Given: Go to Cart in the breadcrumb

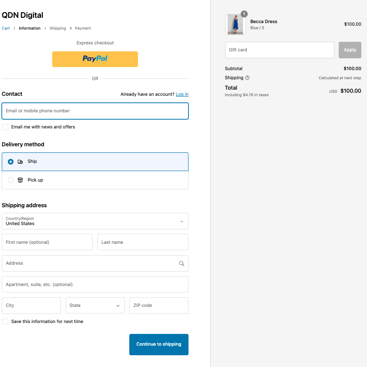Looking at the screenshot, I should (6, 28).
